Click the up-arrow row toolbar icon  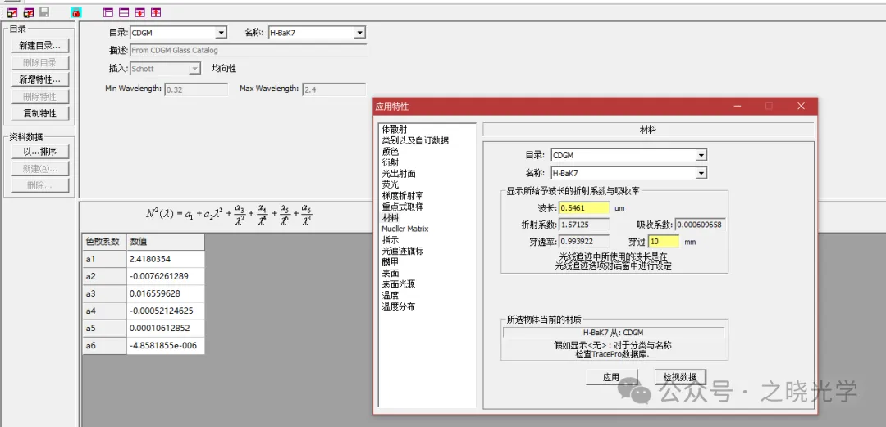[x=156, y=12]
